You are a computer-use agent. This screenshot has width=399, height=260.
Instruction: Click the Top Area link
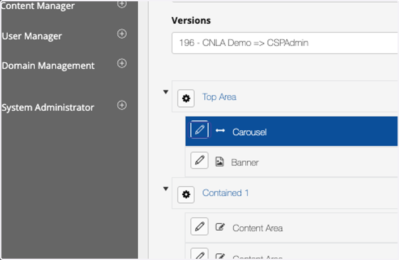point(219,97)
